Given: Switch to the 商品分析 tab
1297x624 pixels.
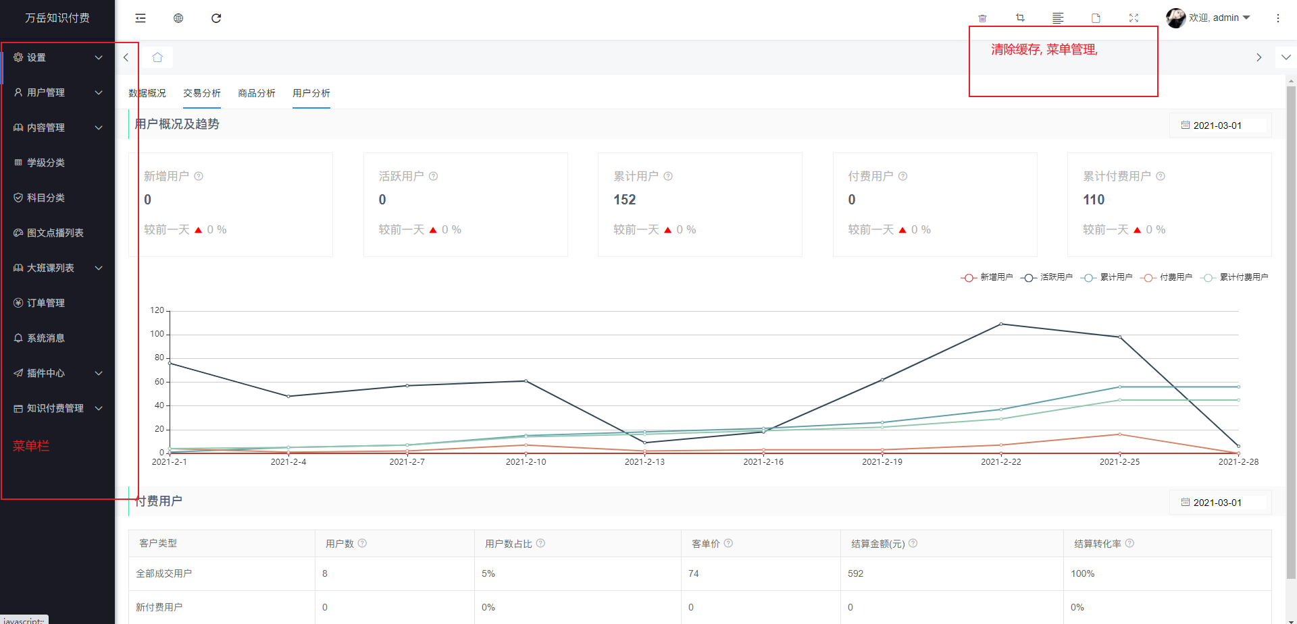Looking at the screenshot, I should (x=257, y=93).
